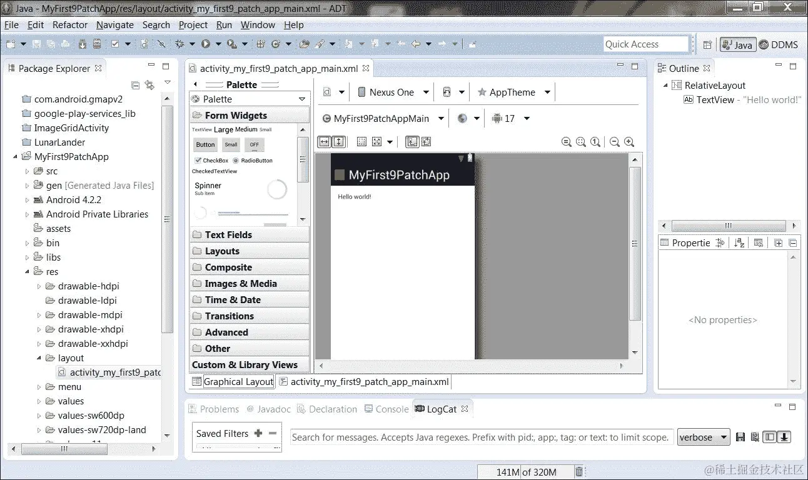The height and width of the screenshot is (480, 808).
Task: Toggle show all relationships button
Action: pyautogui.click(x=426, y=142)
